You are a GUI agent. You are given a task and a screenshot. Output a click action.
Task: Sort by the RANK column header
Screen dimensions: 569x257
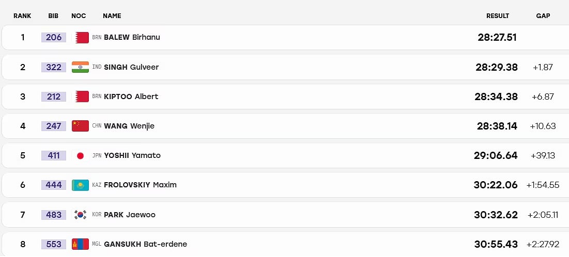tap(23, 16)
